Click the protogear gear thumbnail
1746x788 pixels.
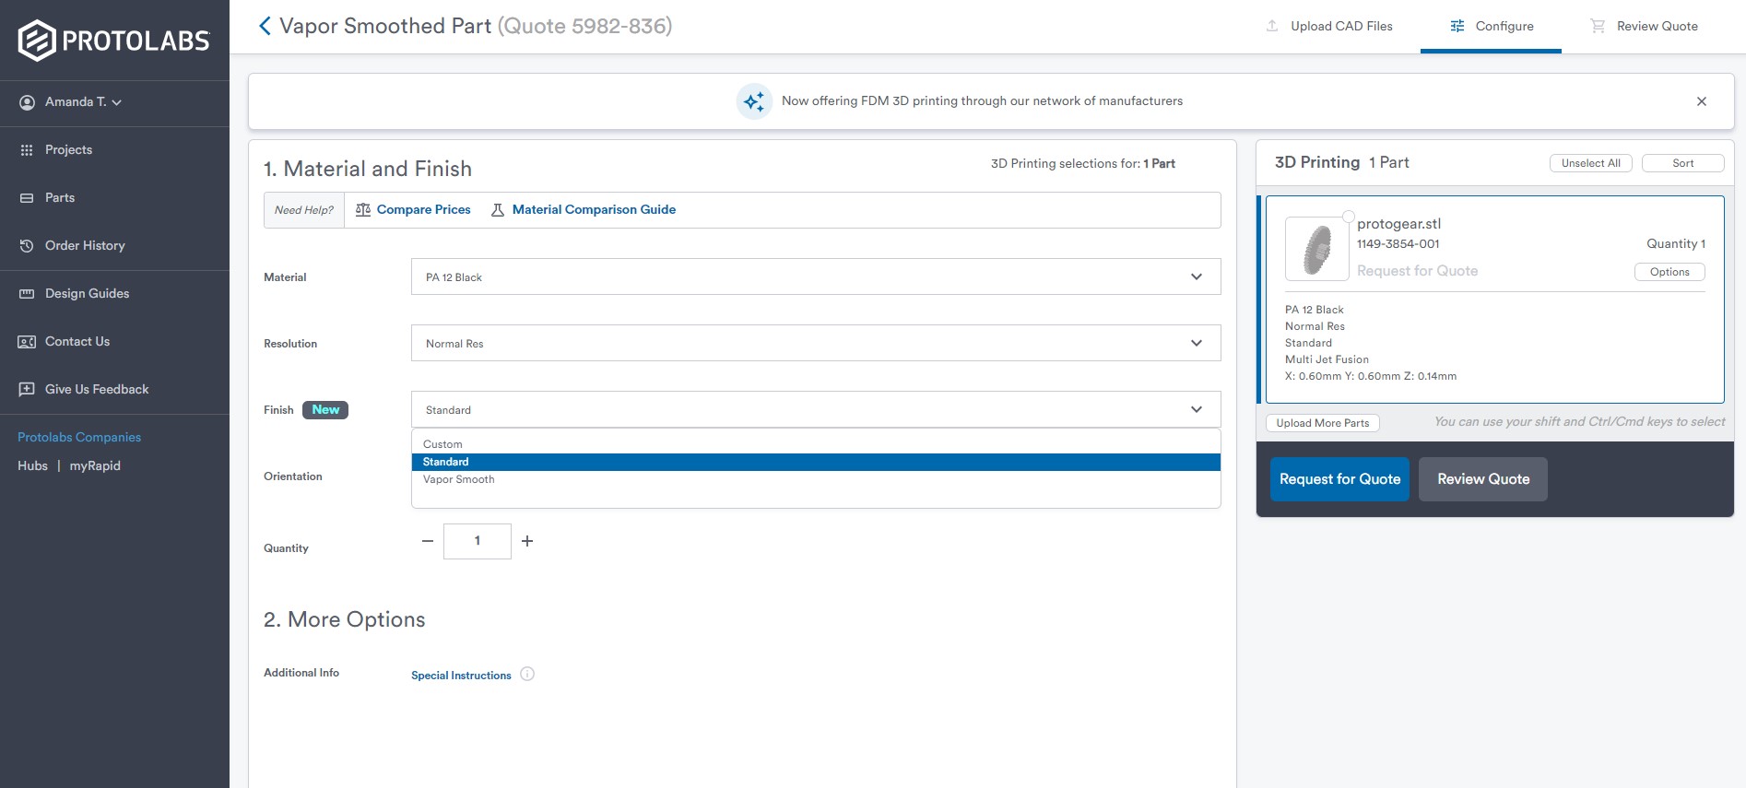click(1317, 249)
